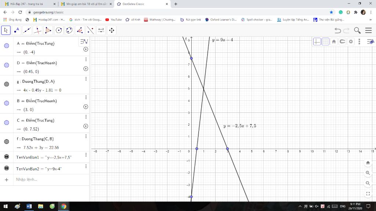Open Word from Windows taskbar
The width and height of the screenshot is (376, 211).
tap(29, 206)
